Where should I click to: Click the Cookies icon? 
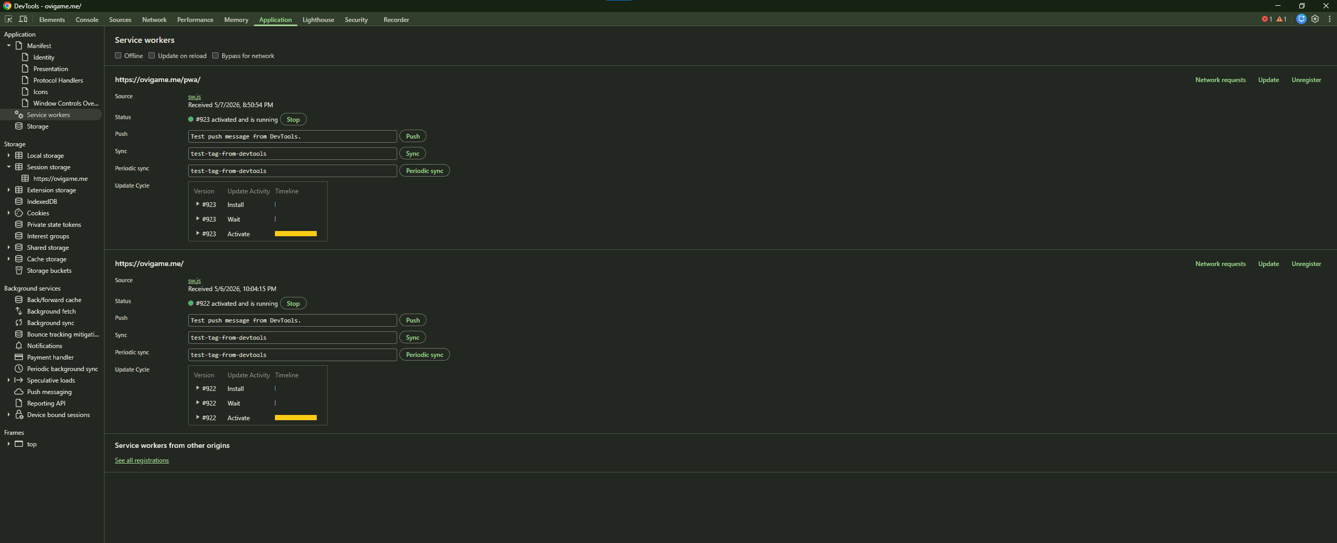pyautogui.click(x=19, y=213)
